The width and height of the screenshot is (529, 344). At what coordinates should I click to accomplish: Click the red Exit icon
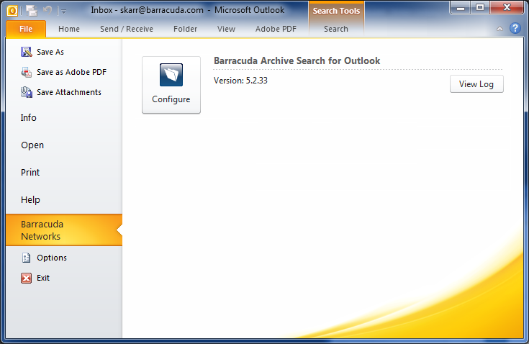[27, 278]
